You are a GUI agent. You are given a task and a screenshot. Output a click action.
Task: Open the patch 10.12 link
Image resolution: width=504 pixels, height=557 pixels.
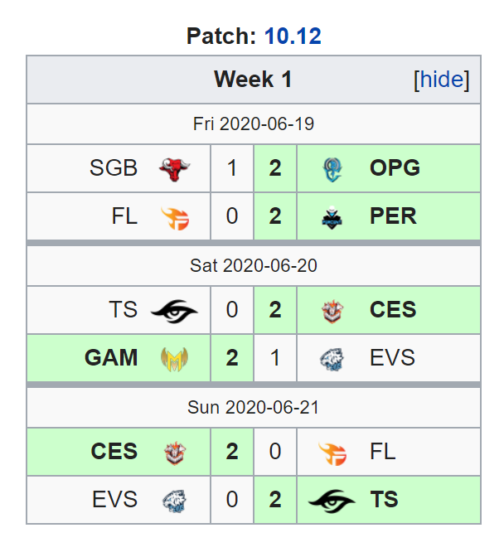tap(293, 36)
